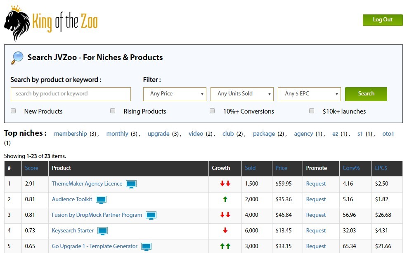Image resolution: width=407 pixels, height=253 pixels.
Task: Click red down arrows for Fusion row
Action: [x=225, y=215]
